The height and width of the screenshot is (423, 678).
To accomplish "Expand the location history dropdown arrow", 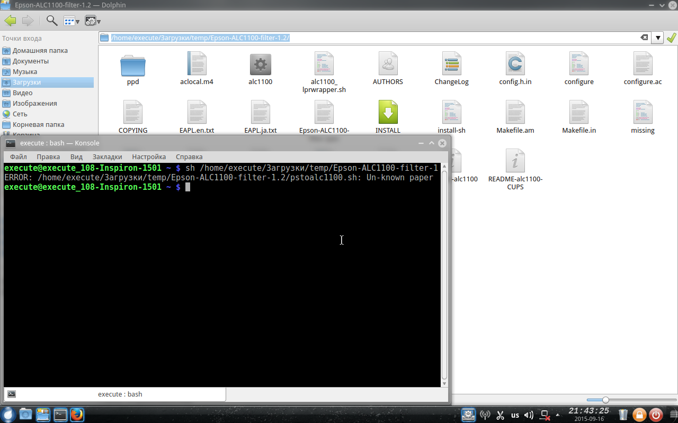I will [x=658, y=38].
